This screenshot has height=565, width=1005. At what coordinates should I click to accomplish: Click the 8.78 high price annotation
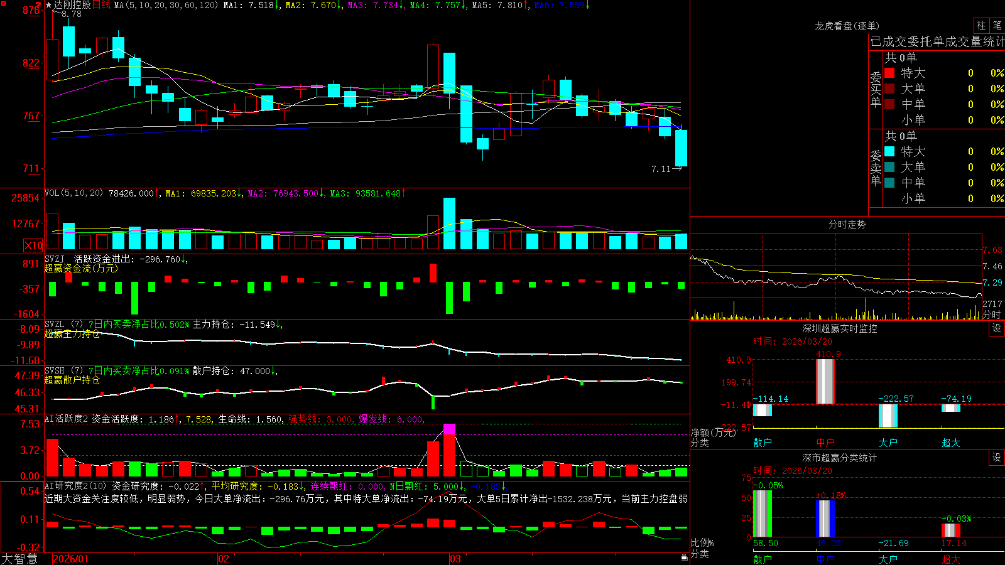point(71,14)
